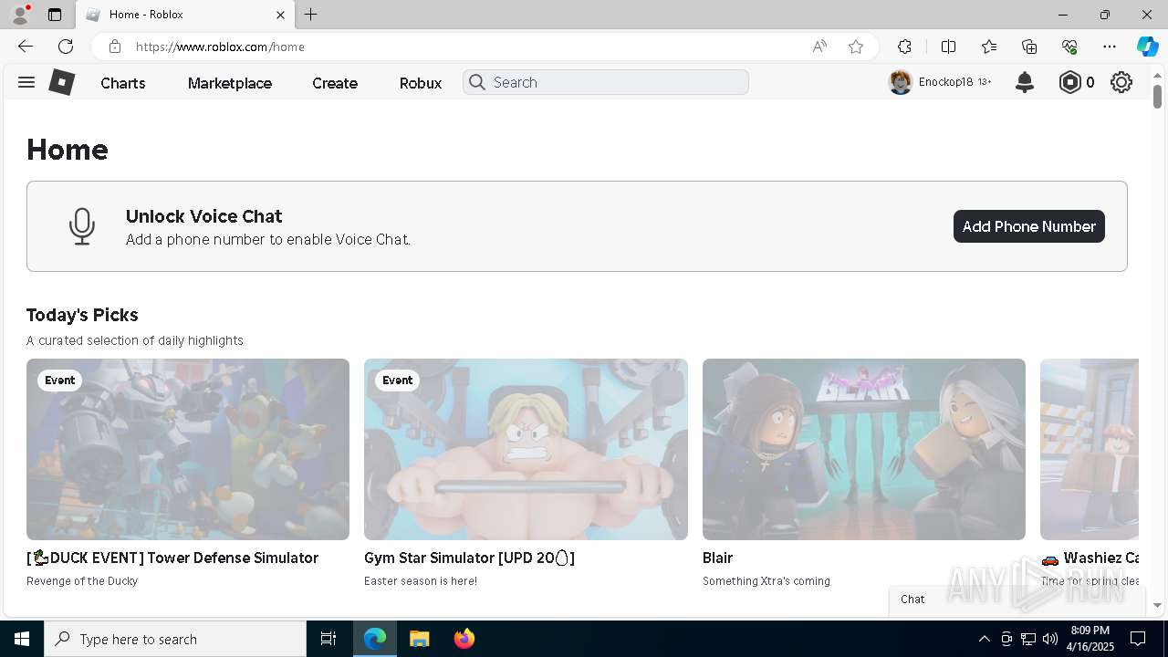Viewport: 1168px width, 657px height.
Task: Open the Washiez game thumbnail
Action: click(1090, 449)
